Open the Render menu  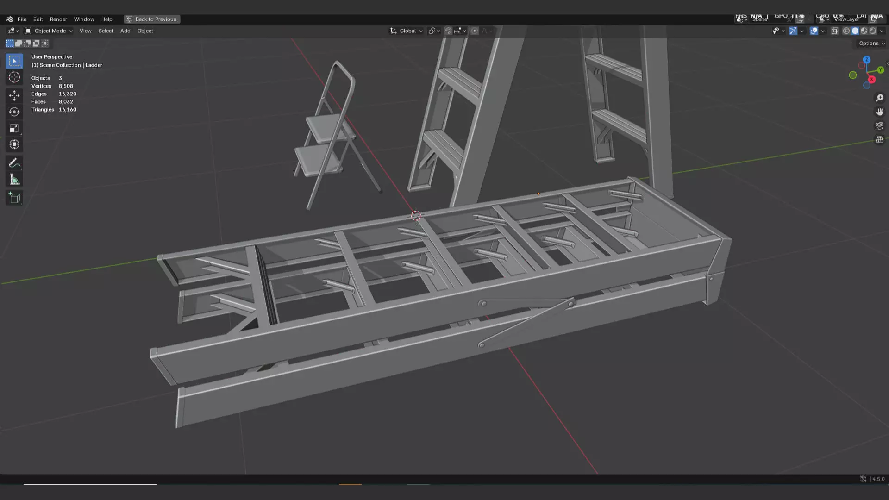click(58, 19)
